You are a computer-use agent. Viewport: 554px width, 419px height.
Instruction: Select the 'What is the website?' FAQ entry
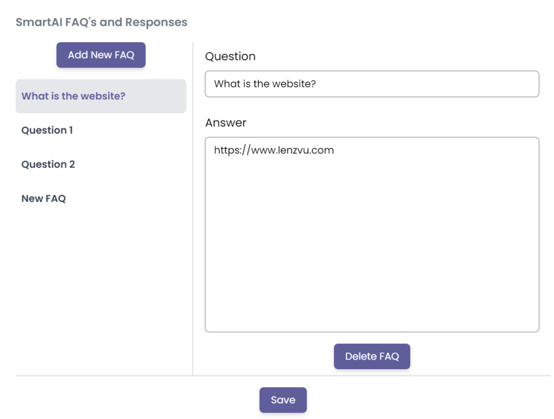click(101, 96)
